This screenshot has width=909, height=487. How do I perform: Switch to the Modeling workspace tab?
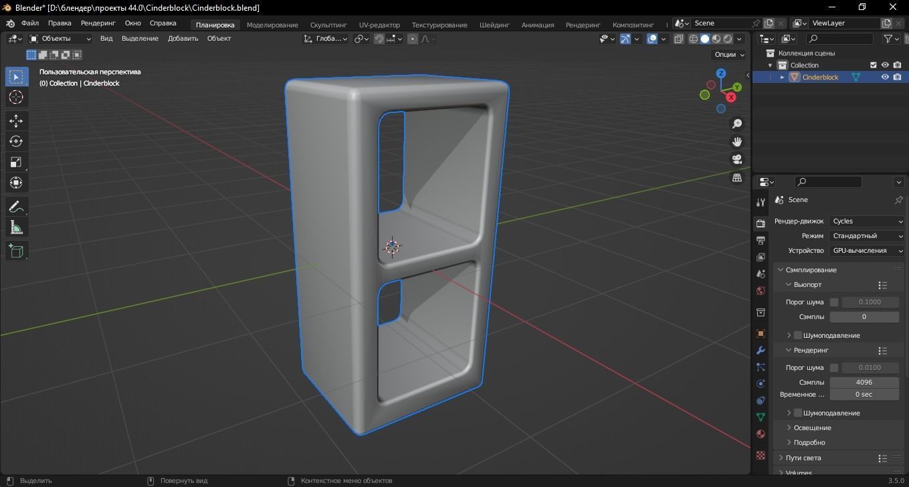(272, 25)
